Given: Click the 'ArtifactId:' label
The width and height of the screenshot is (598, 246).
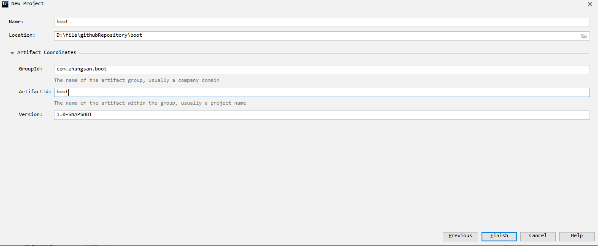Looking at the screenshot, I should pyautogui.click(x=35, y=92).
